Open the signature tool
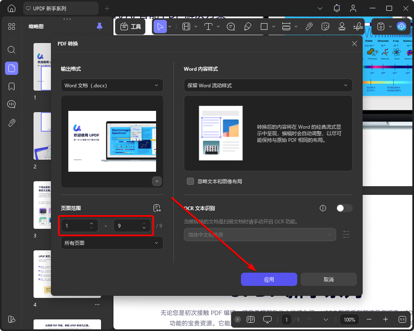 click(358, 26)
